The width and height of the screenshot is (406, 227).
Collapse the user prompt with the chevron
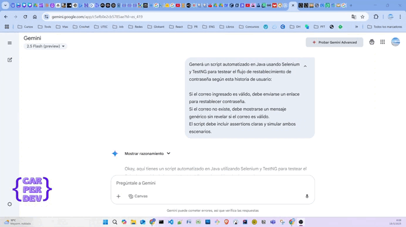pyautogui.click(x=305, y=66)
